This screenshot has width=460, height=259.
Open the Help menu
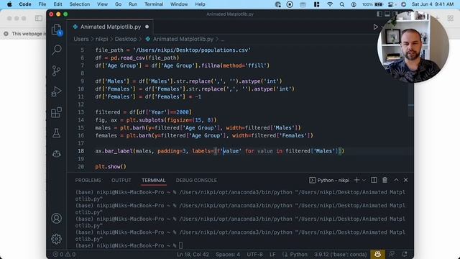coord(200,4)
